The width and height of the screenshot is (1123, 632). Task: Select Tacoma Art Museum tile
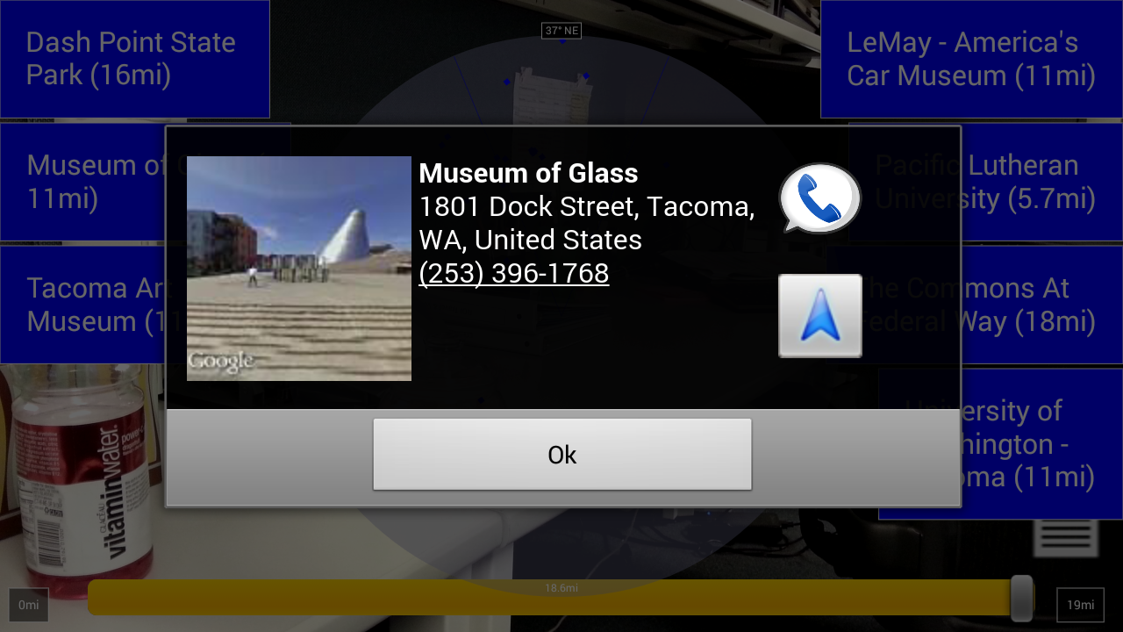point(83,305)
